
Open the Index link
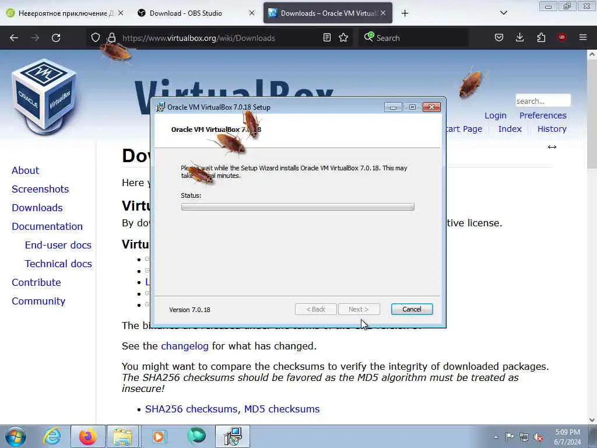click(x=510, y=129)
